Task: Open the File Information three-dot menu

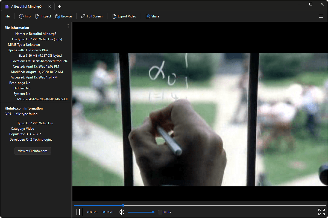Action: [x=68, y=26]
